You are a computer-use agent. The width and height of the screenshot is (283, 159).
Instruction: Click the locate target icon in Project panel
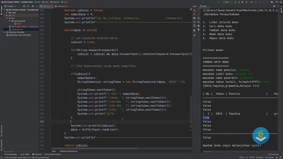pos(24,6)
